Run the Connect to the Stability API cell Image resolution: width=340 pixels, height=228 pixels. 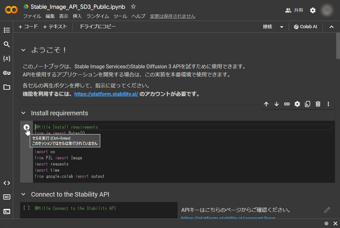[x=27, y=208]
